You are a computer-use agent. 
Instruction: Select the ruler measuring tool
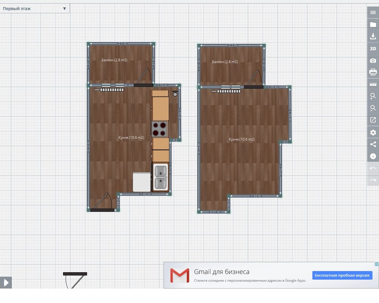coord(373,84)
